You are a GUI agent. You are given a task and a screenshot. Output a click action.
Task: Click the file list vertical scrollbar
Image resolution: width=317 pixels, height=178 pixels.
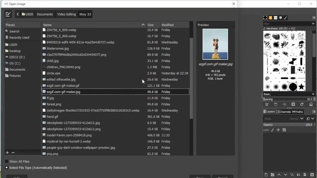click(x=191, y=78)
